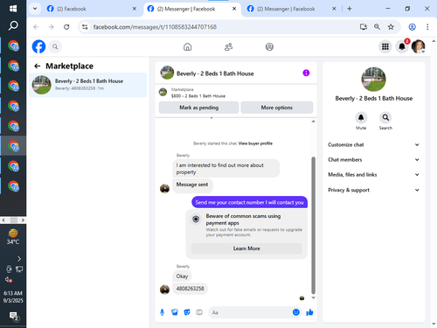Select the active Messenger | Facebook tab
The height and width of the screenshot is (328, 437).
(192, 9)
